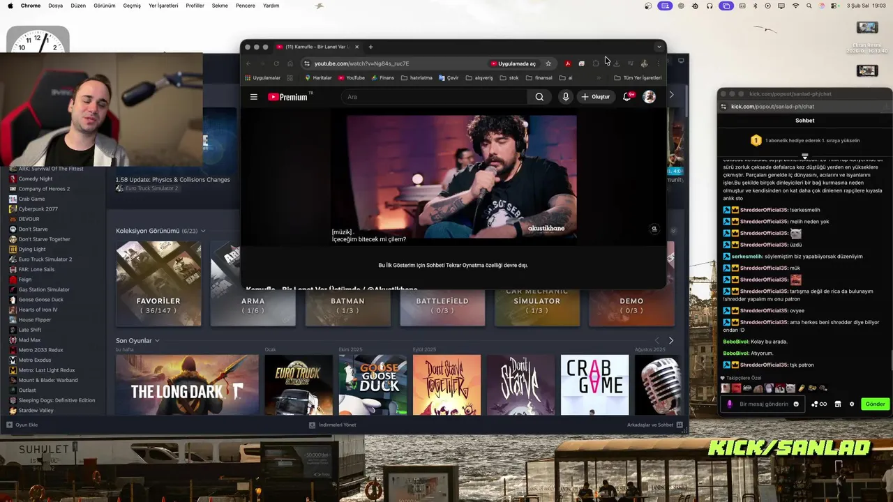This screenshot has height=502, width=893.
Task: Open the Görünüm menu
Action: tap(105, 6)
